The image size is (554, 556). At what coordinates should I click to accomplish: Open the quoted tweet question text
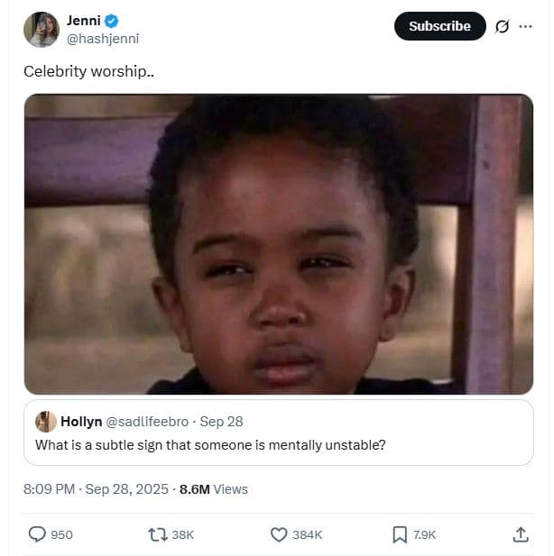(x=210, y=445)
